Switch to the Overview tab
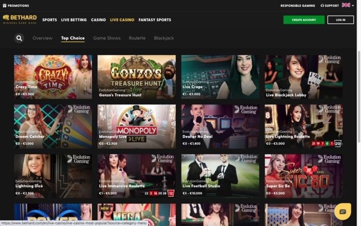The image size is (361, 226). [x=43, y=38]
